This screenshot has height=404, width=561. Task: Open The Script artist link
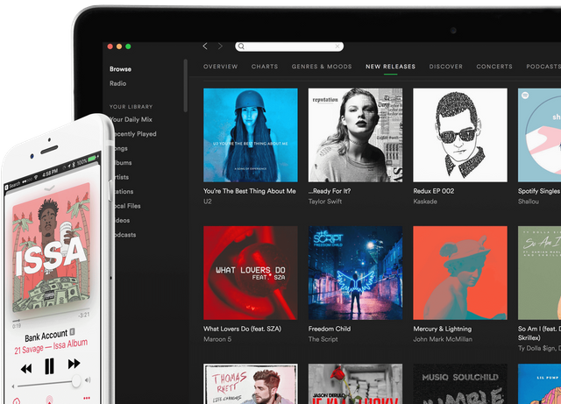(x=323, y=339)
